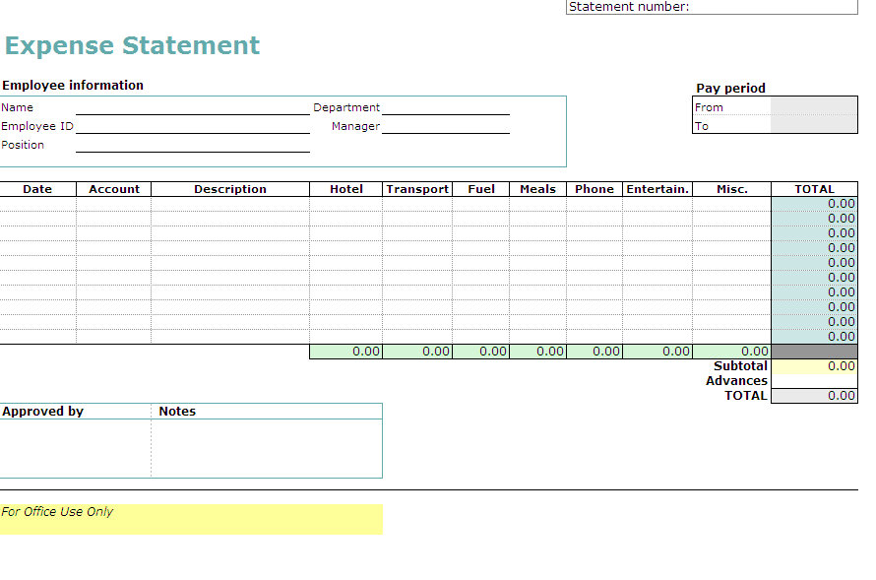
Task: Click the Account column header
Action: [114, 189]
